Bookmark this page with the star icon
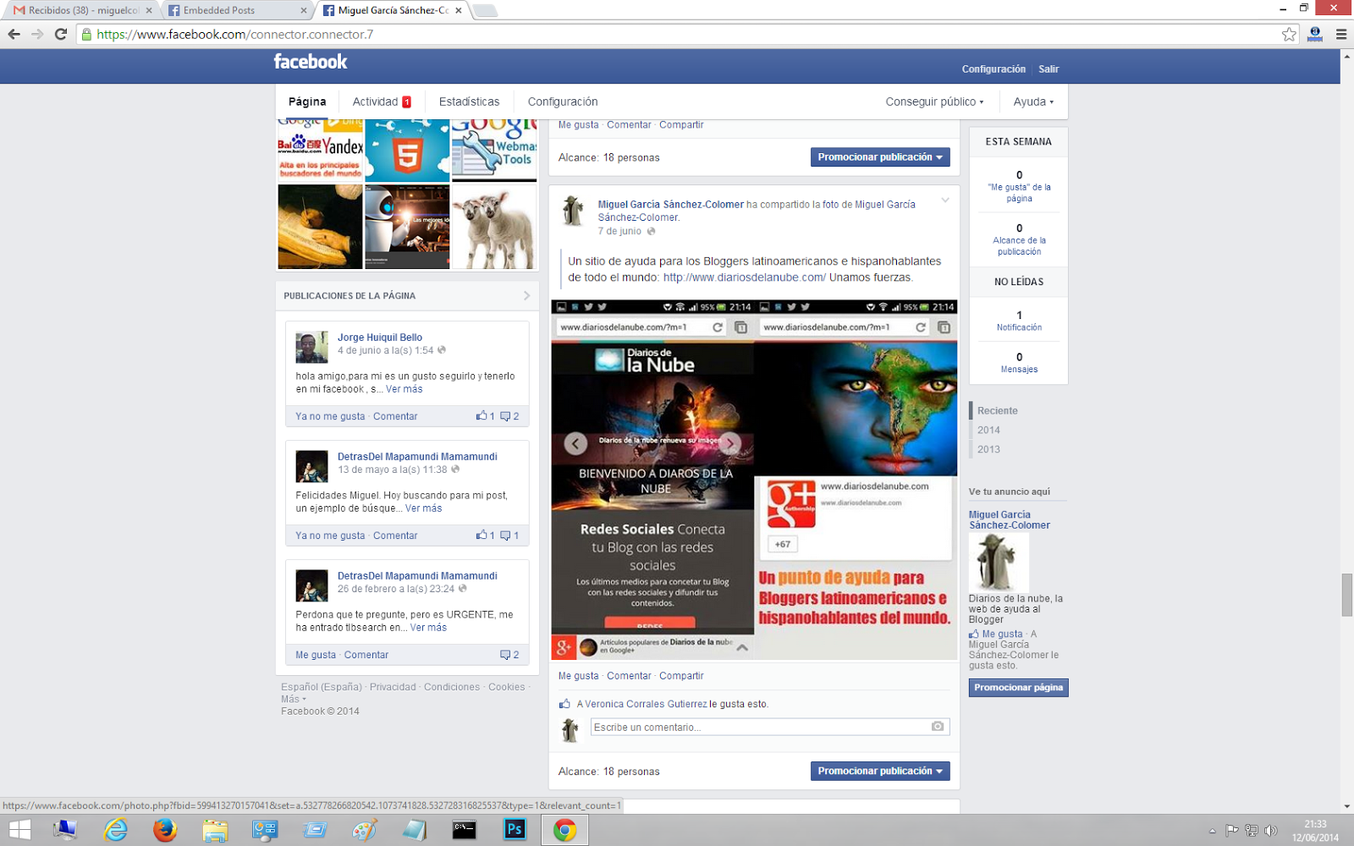 [x=1289, y=34]
